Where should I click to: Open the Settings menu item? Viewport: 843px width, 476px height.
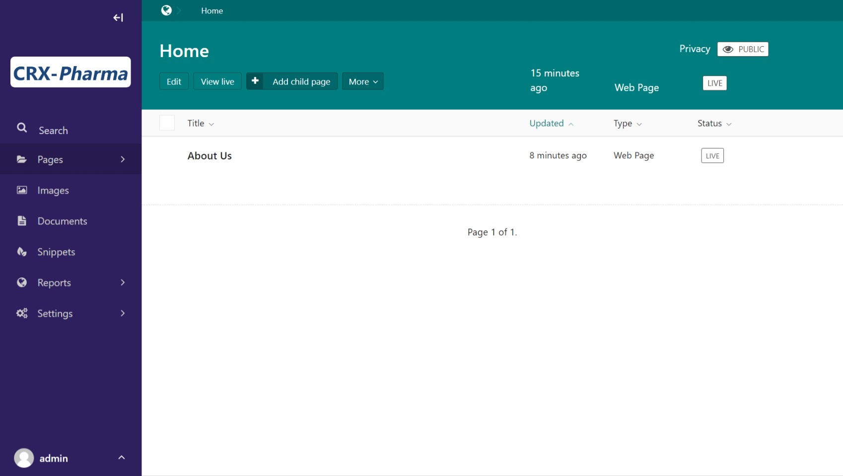55,313
